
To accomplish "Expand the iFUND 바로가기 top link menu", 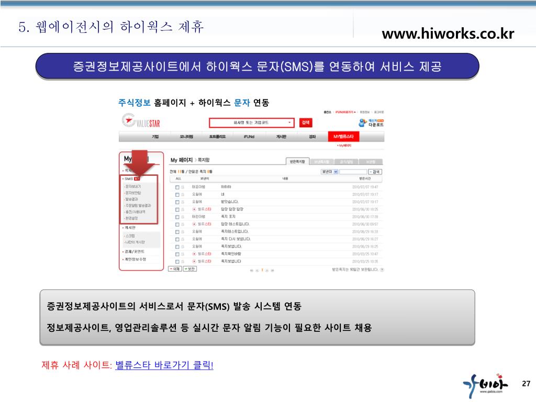I will (x=345, y=112).
